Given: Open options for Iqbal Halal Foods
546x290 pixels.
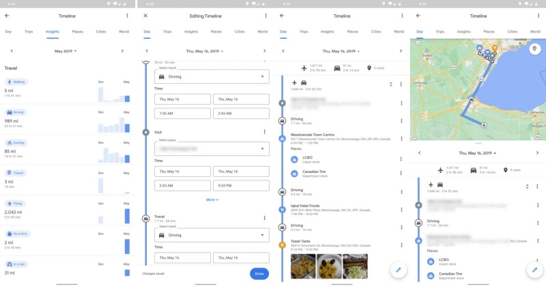Looking at the screenshot, I should (401, 210).
